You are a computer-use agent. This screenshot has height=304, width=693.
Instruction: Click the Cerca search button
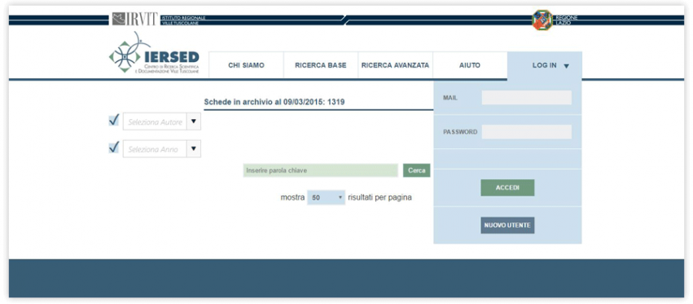point(416,170)
